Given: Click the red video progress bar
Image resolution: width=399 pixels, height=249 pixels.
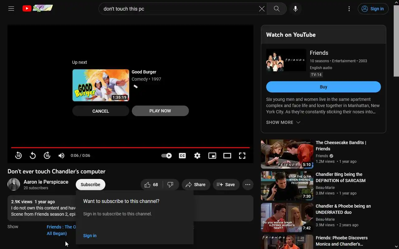Looking at the screenshot, I should 130,148.
